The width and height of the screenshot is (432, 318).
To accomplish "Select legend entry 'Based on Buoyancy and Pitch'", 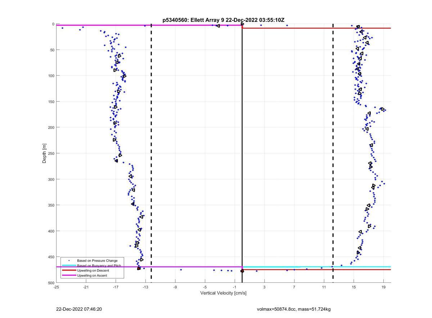I will click(x=99, y=266).
